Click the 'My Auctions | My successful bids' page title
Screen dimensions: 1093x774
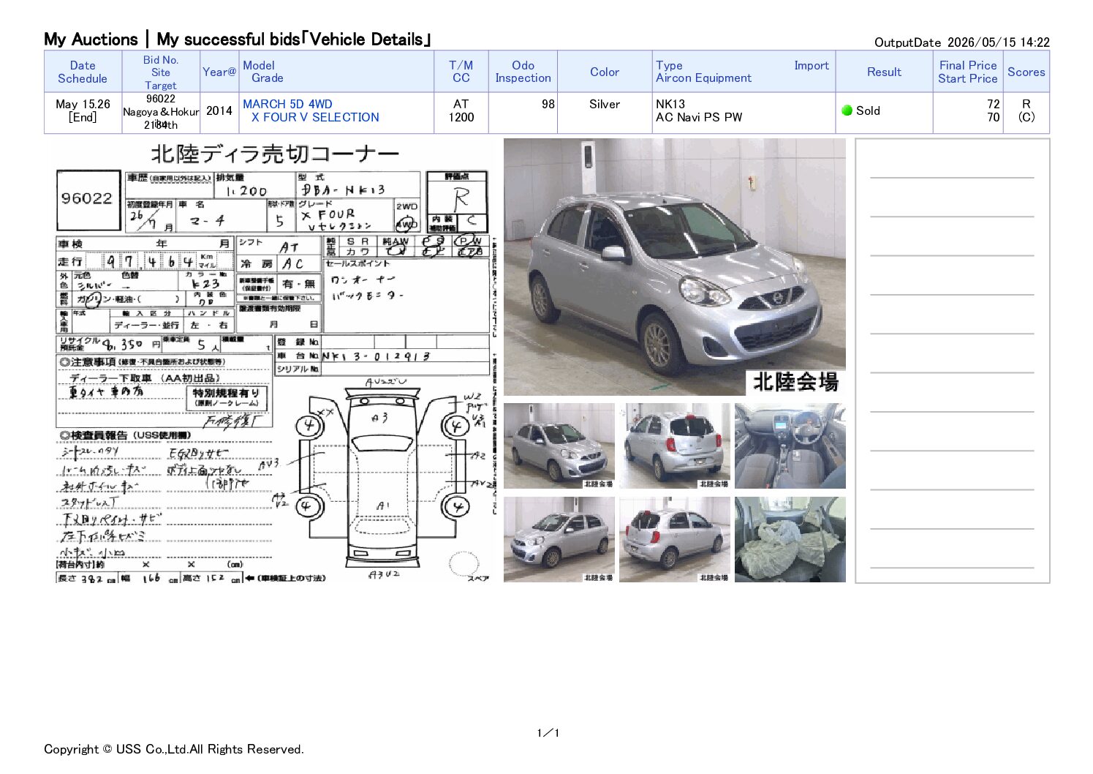click(238, 40)
